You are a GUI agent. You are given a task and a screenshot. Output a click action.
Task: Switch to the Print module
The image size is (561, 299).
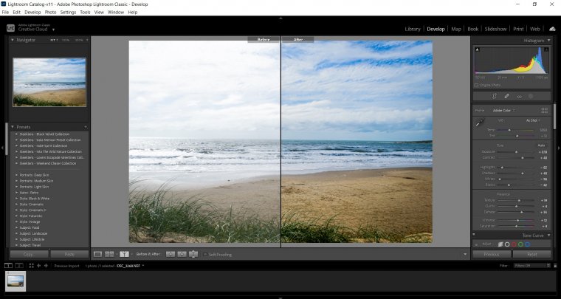click(x=518, y=29)
